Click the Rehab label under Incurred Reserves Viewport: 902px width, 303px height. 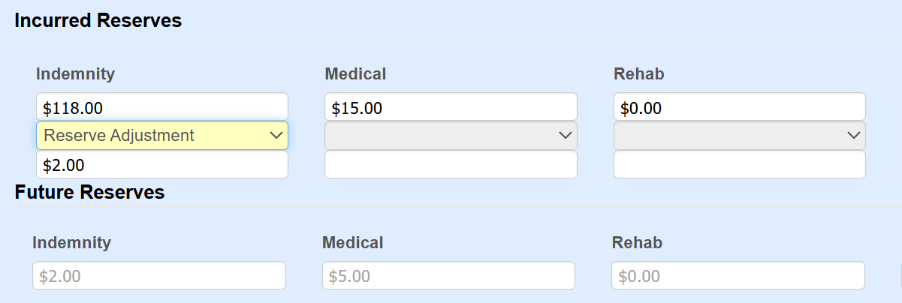coord(639,74)
